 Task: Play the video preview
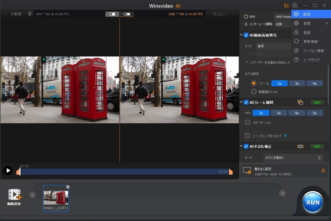[x=8, y=170]
